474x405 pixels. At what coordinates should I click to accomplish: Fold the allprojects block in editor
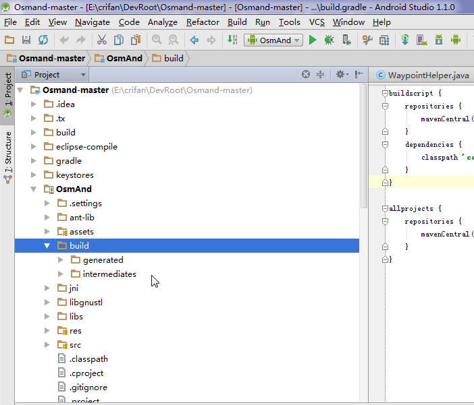pyautogui.click(x=385, y=208)
